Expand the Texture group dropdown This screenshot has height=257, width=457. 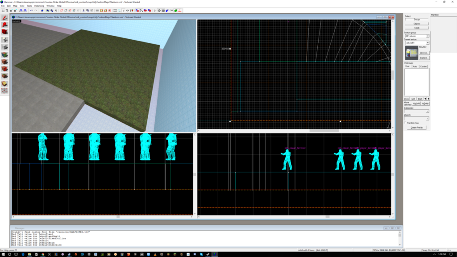428,36
